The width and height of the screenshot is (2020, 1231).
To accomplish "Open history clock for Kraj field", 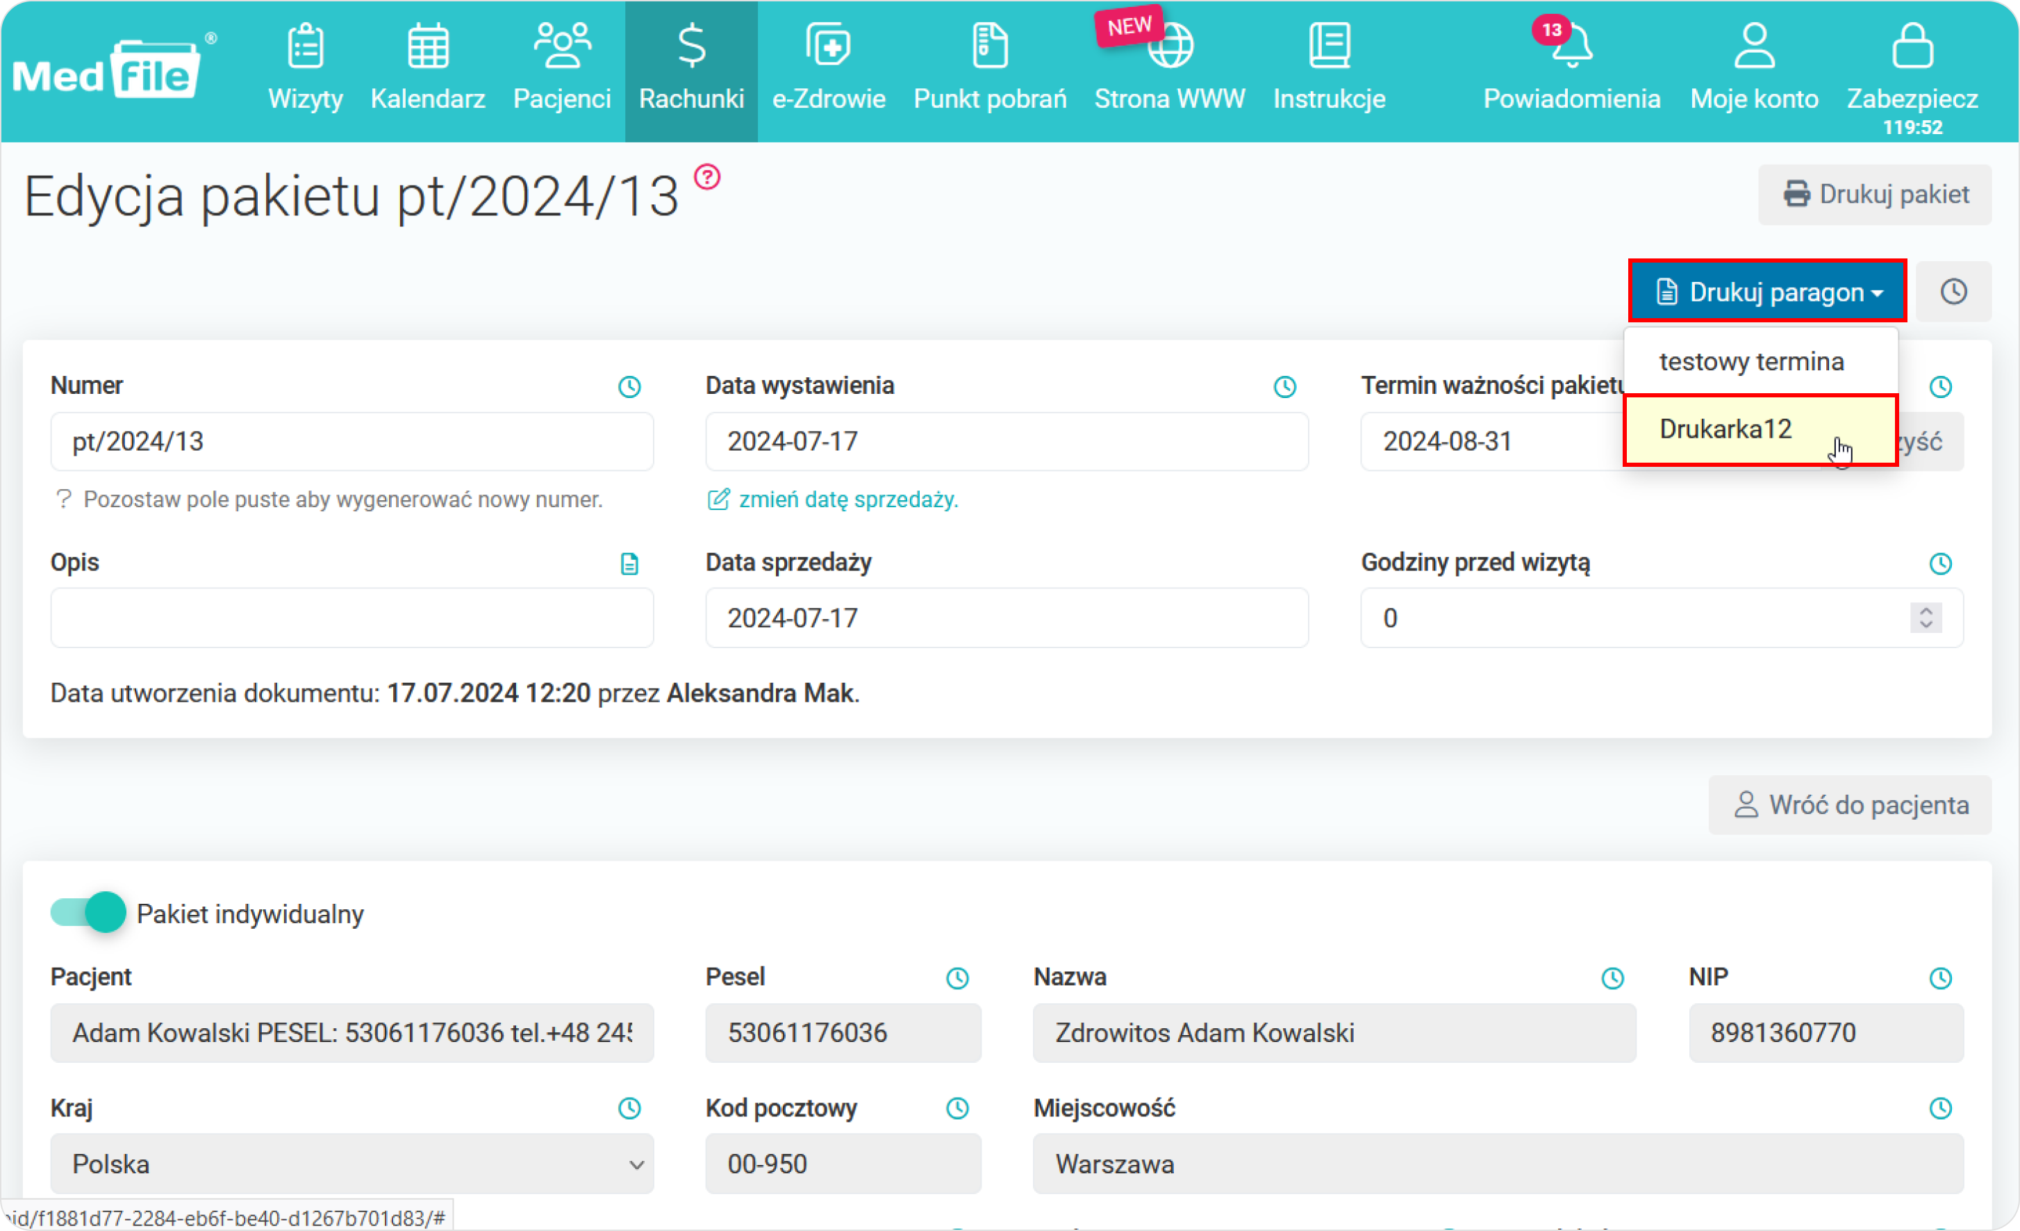I will pos(629,1108).
